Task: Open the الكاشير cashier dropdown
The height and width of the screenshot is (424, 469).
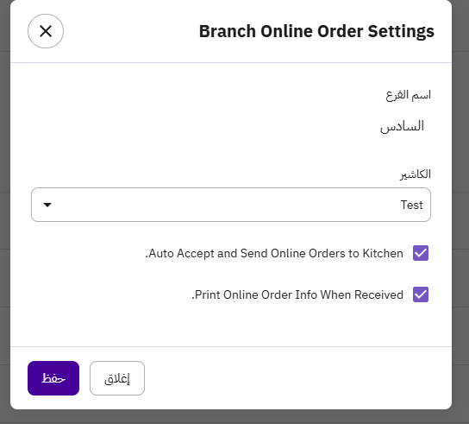Action: [231, 205]
